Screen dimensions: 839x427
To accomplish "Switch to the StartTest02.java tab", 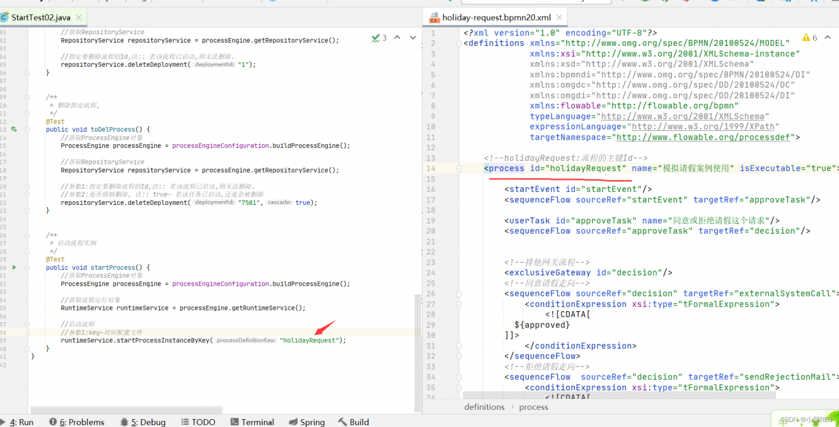I will pos(39,18).
